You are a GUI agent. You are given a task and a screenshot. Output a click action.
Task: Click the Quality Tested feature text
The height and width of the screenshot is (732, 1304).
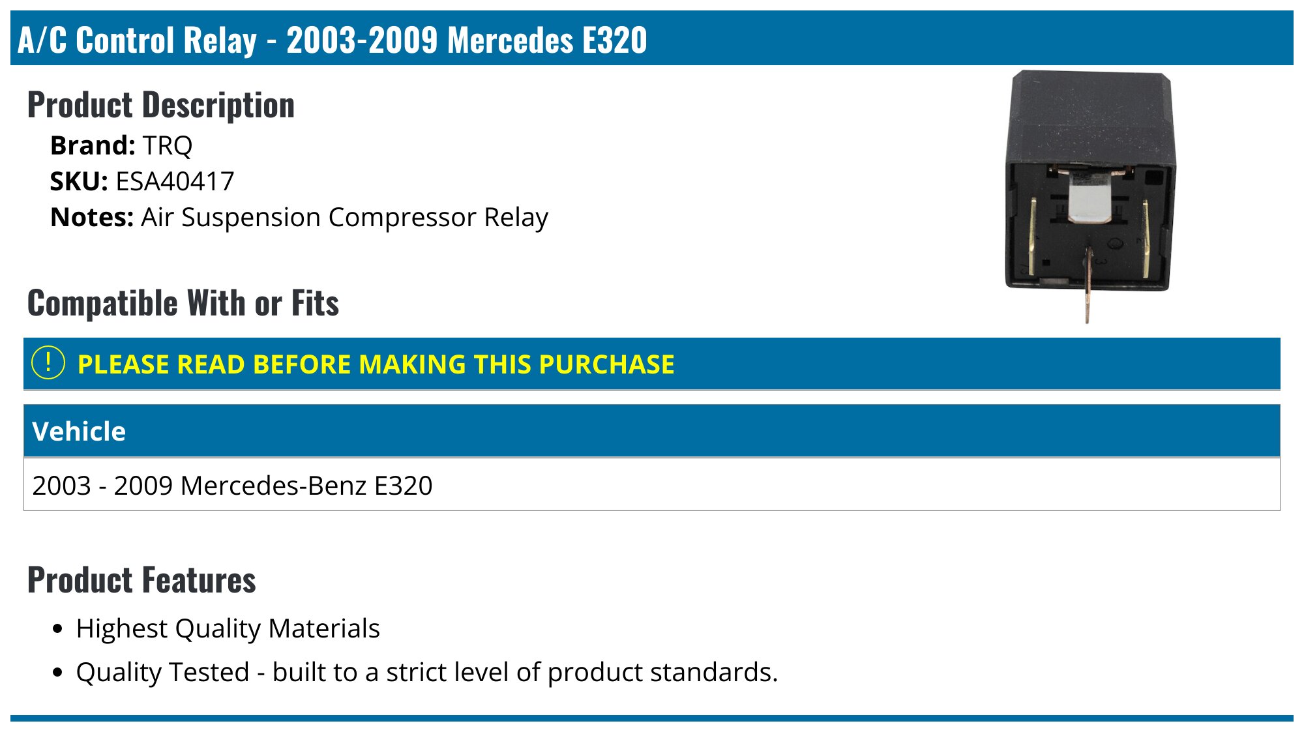click(427, 672)
